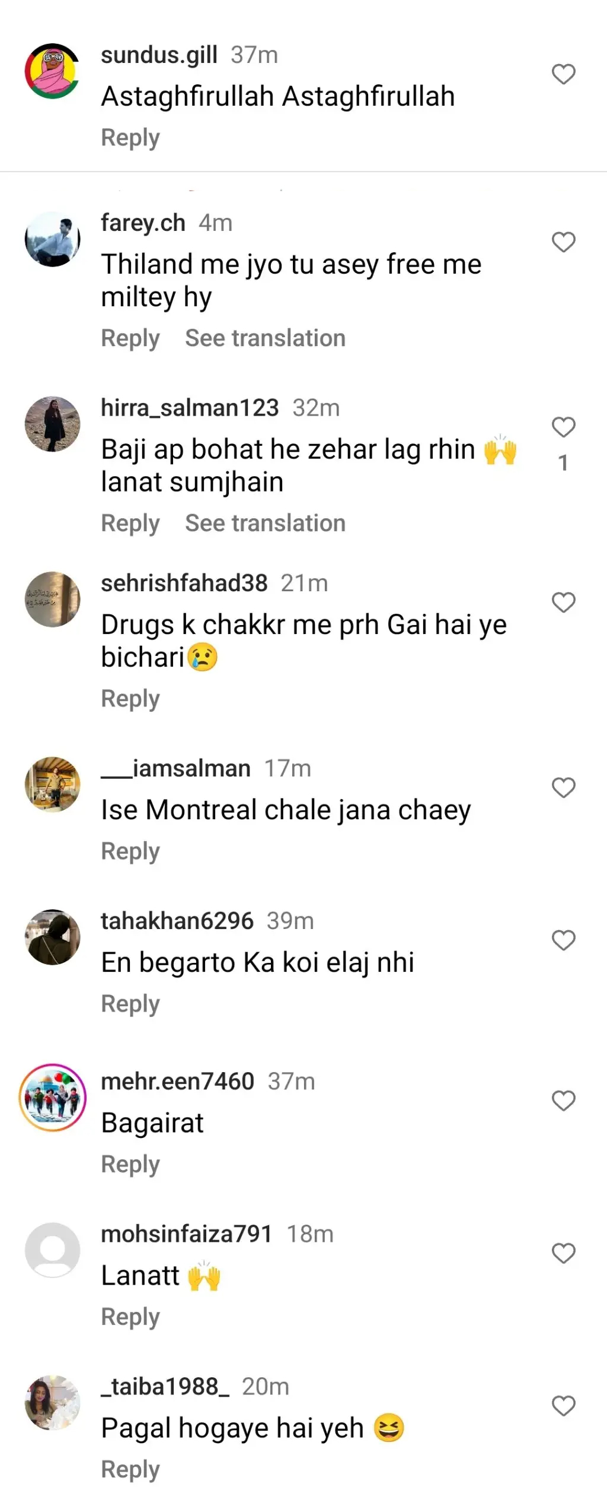Like mehr.een7460's Bagairat comment

click(563, 1101)
